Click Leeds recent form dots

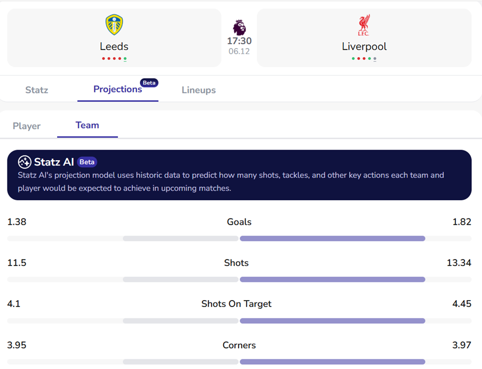tap(114, 59)
